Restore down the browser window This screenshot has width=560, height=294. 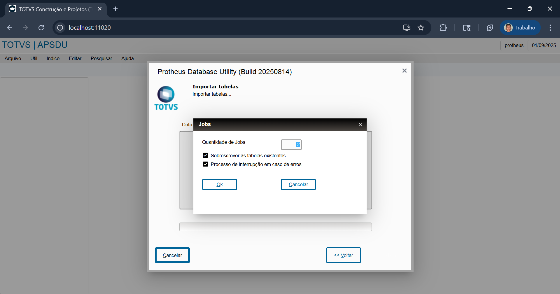tap(530, 9)
